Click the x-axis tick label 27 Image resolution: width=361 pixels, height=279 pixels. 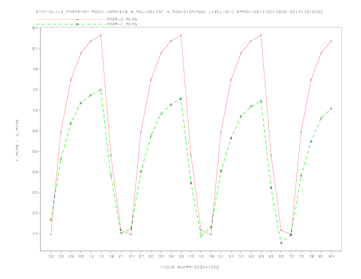(x=141, y=256)
